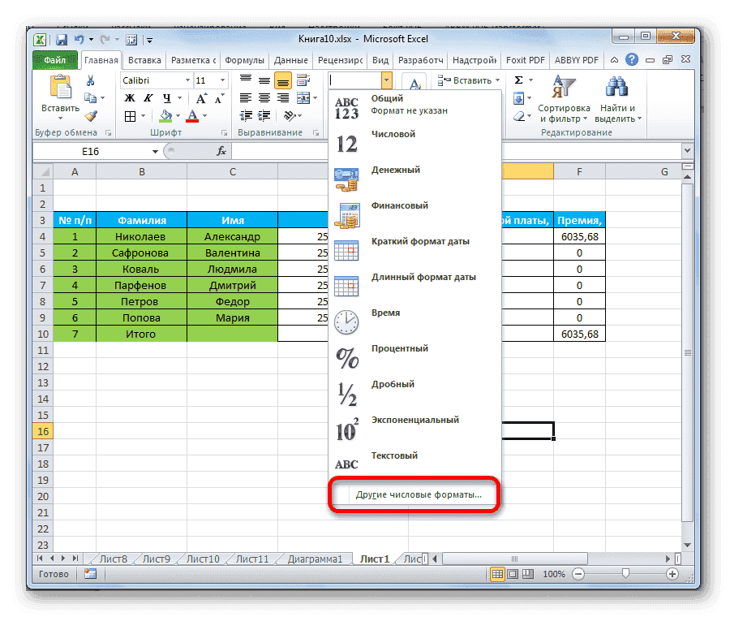Viewport: 730px width, 617px height.
Task: Apply fill color with bucket icon
Action: tap(165, 115)
